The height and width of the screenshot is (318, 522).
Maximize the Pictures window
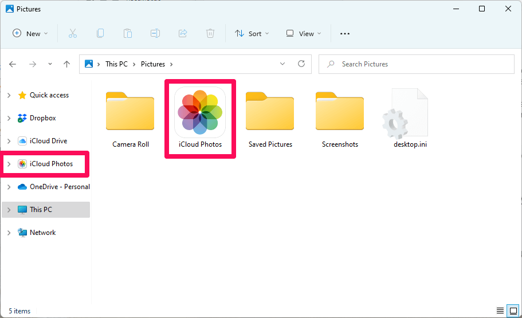[482, 9]
